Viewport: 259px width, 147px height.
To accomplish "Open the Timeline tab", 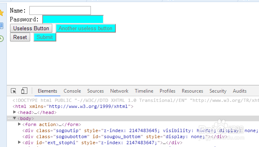I will (144, 91).
